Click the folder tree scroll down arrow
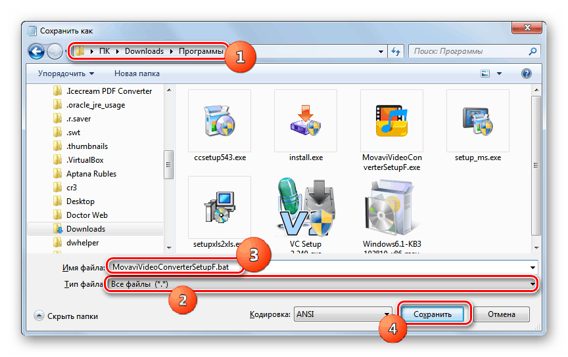 [169, 248]
